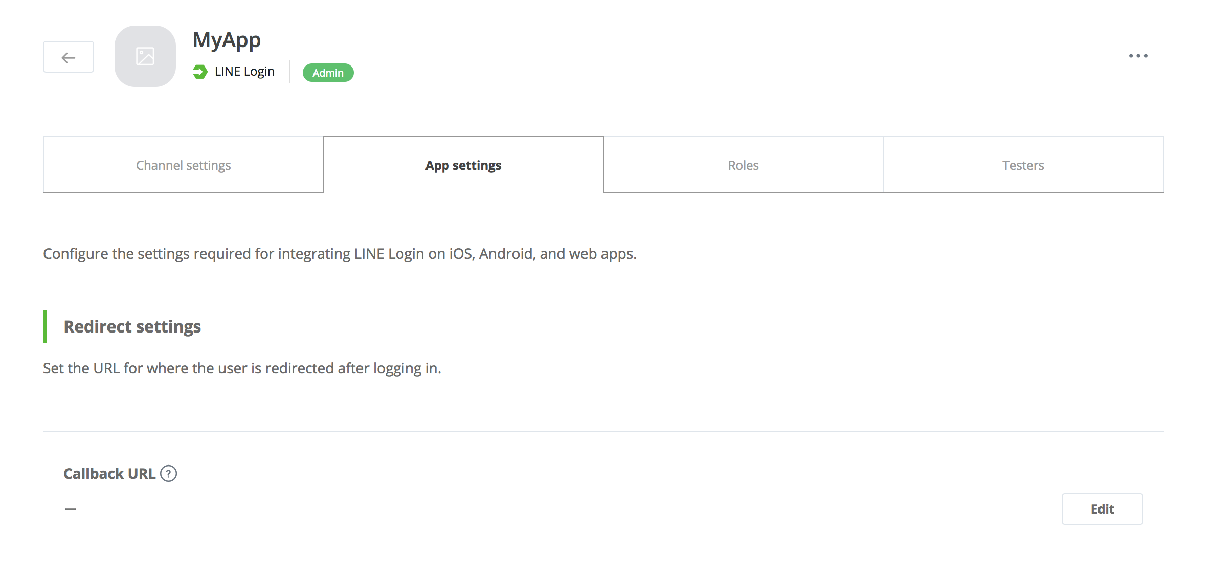Click the green bar beside Redirect settings

tap(45, 326)
